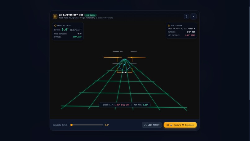
Task: Click the 1.25" STEP lip estimate
Action: point(190,35)
